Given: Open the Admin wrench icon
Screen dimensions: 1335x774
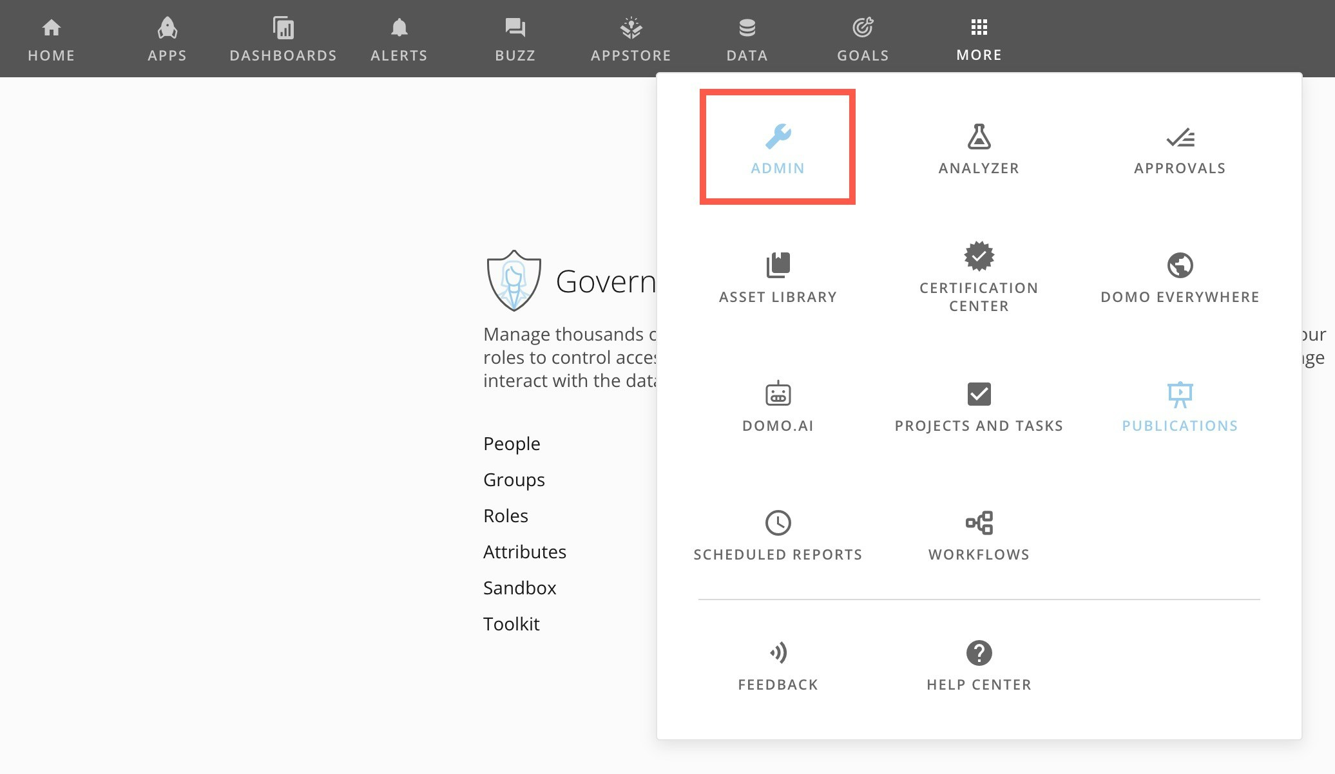Looking at the screenshot, I should point(778,137).
